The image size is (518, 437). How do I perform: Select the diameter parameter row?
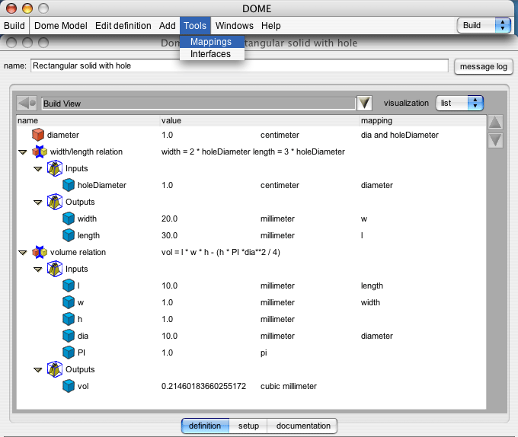point(251,135)
